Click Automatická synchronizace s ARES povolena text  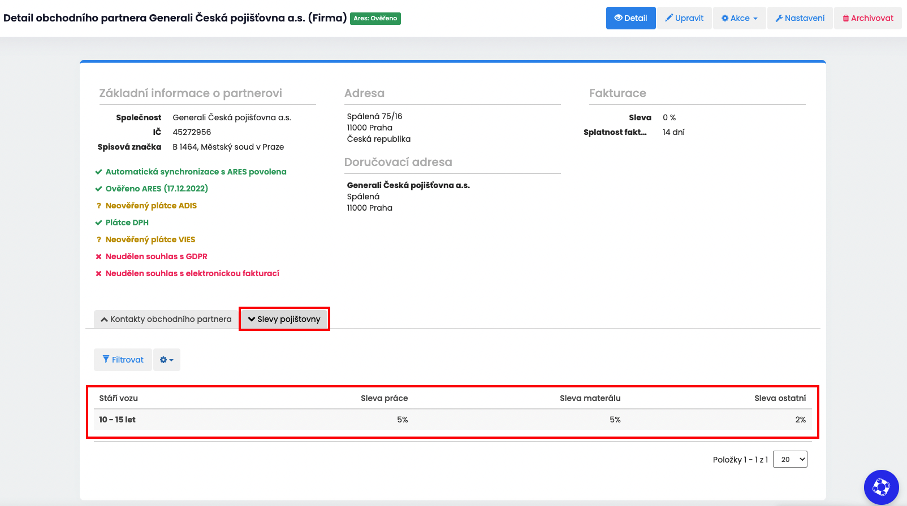pyautogui.click(x=196, y=172)
